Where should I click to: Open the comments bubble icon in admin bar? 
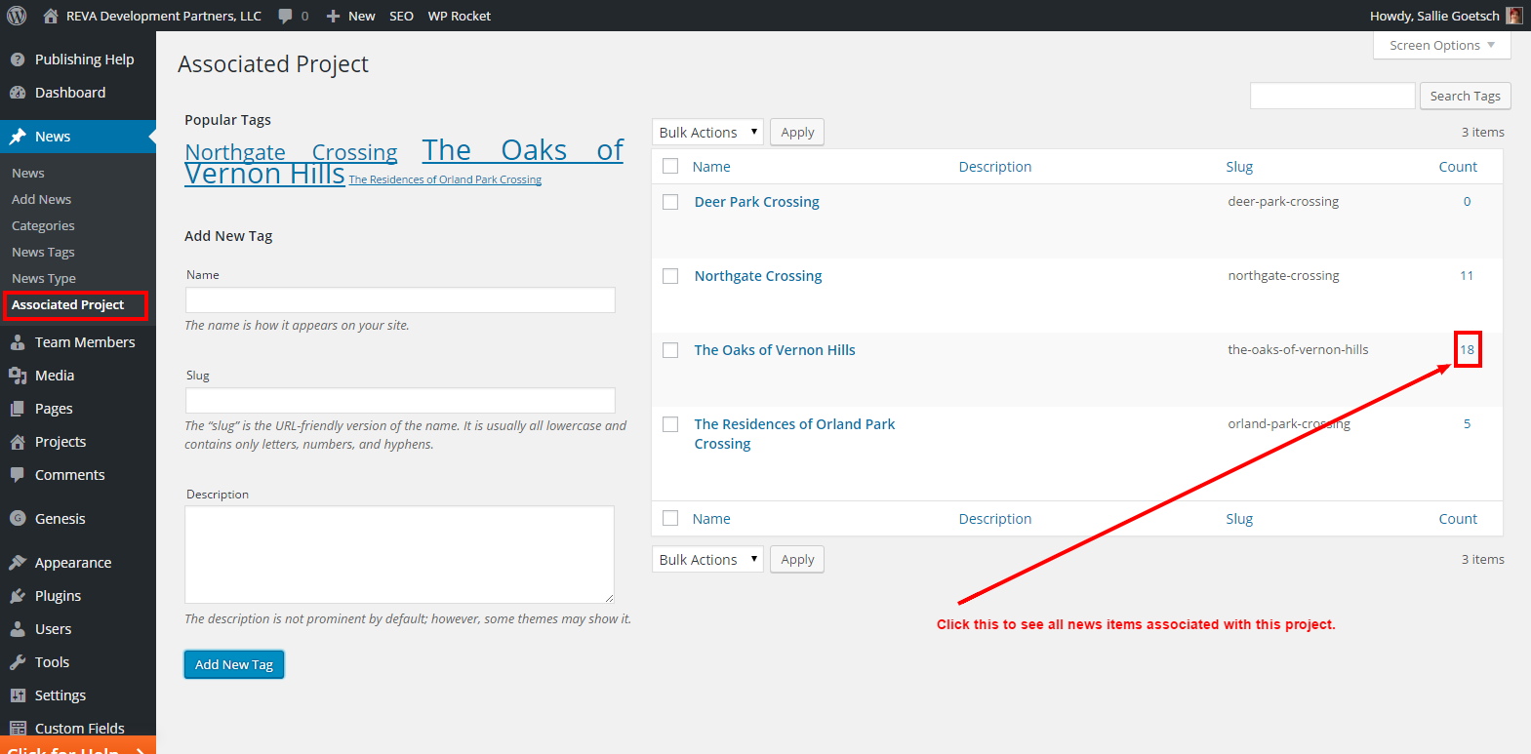tap(285, 16)
